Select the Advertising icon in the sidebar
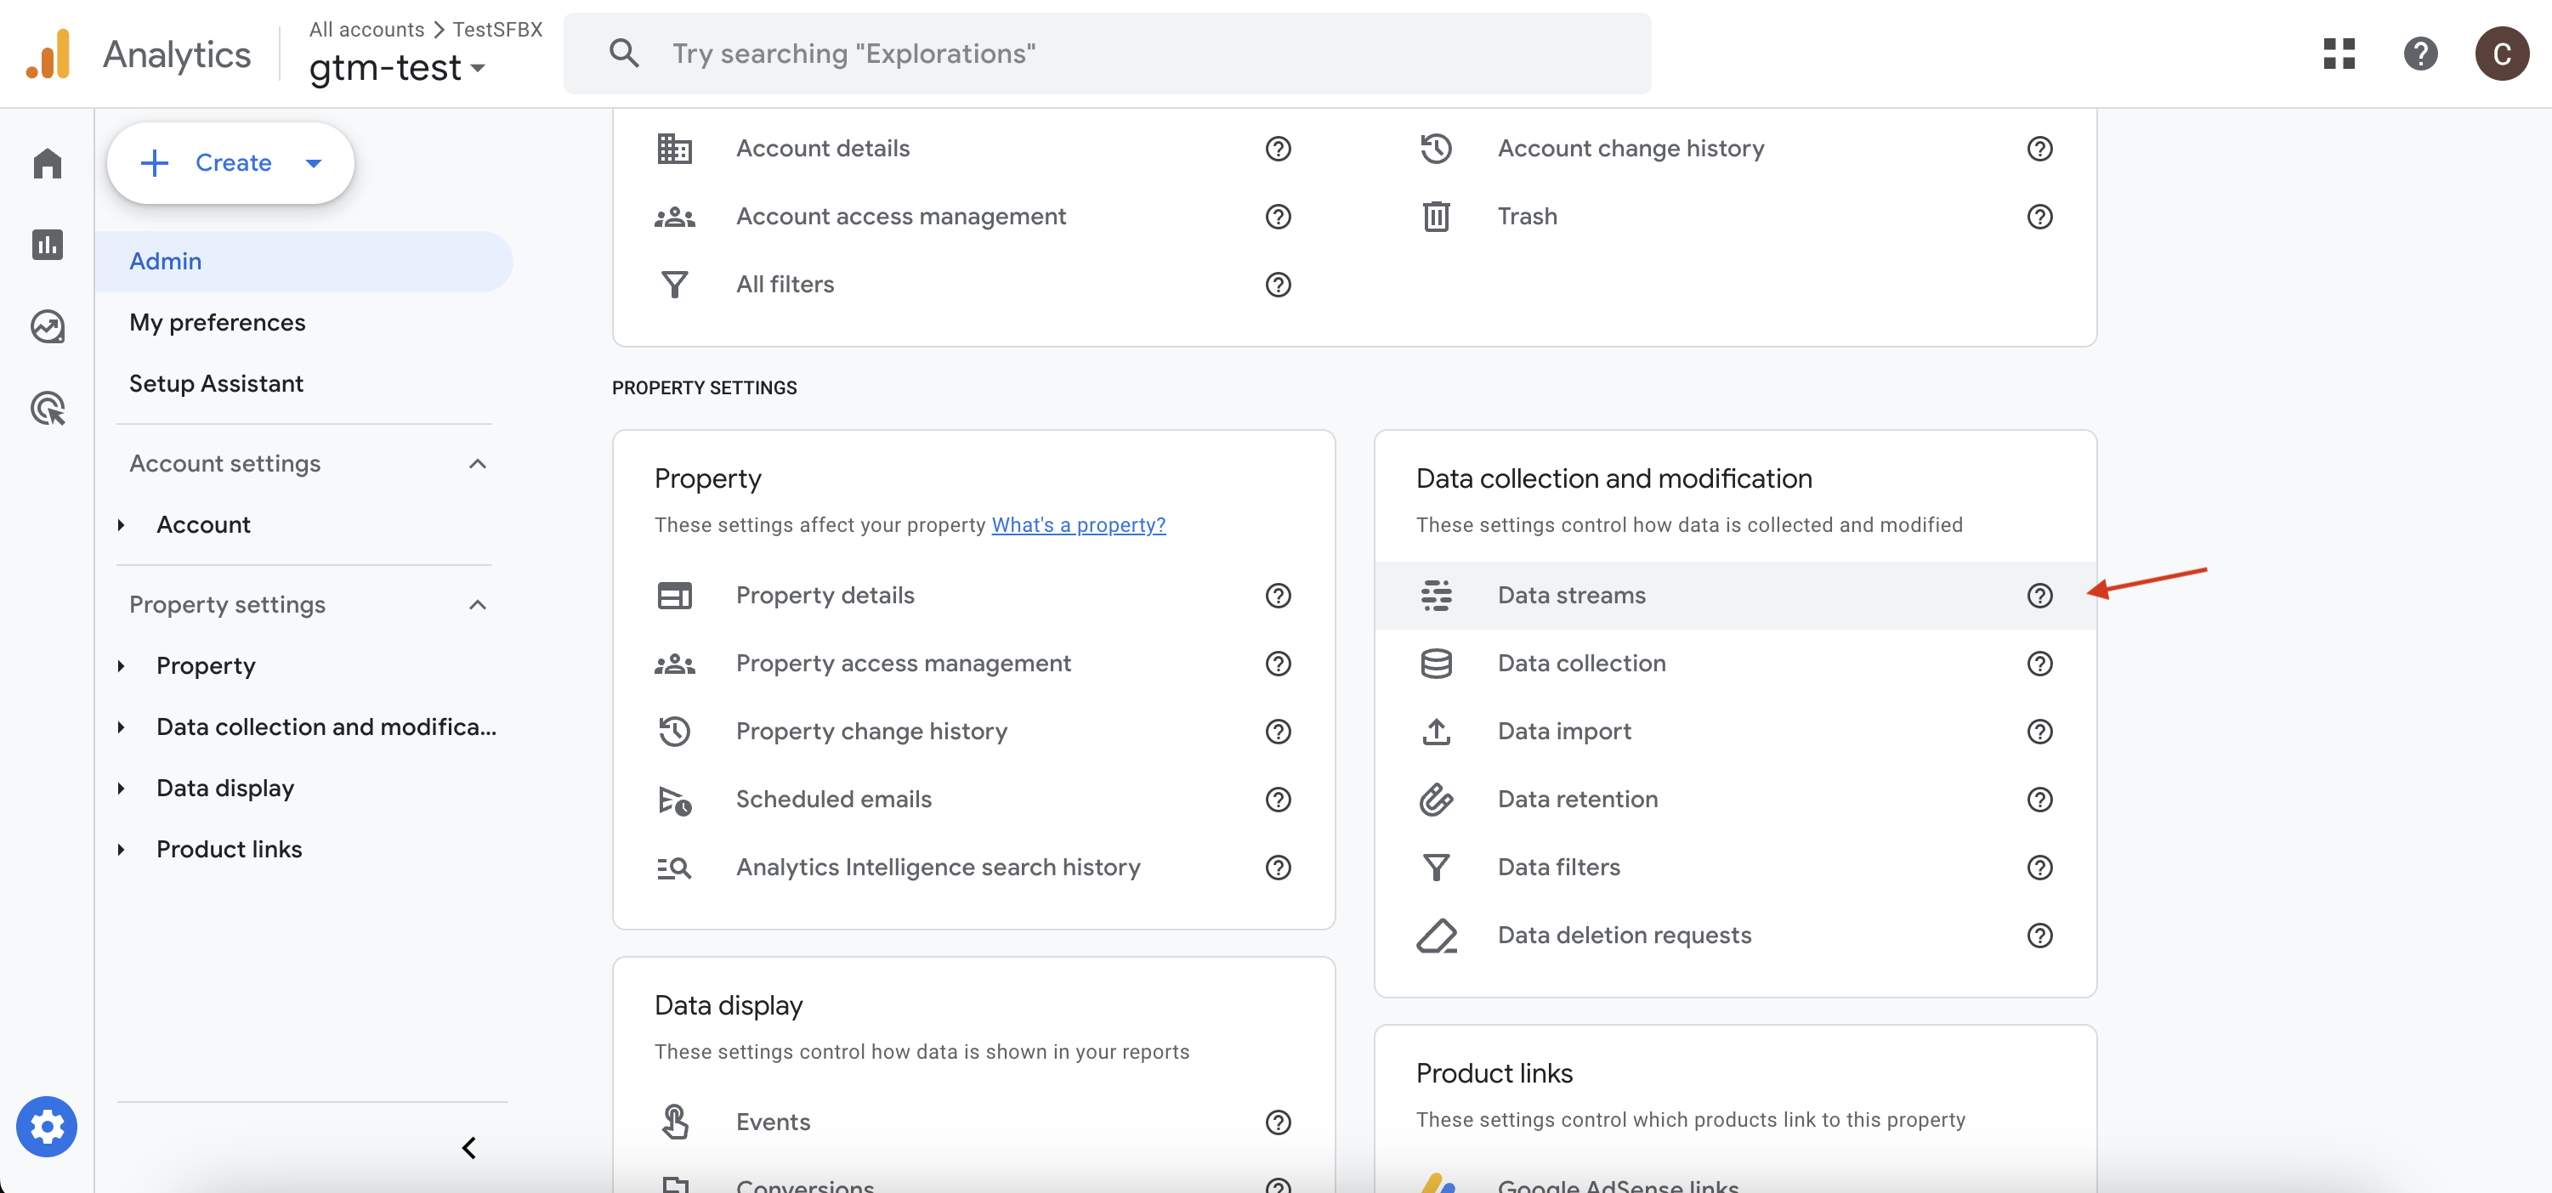The width and height of the screenshot is (2552, 1193). pos(47,408)
